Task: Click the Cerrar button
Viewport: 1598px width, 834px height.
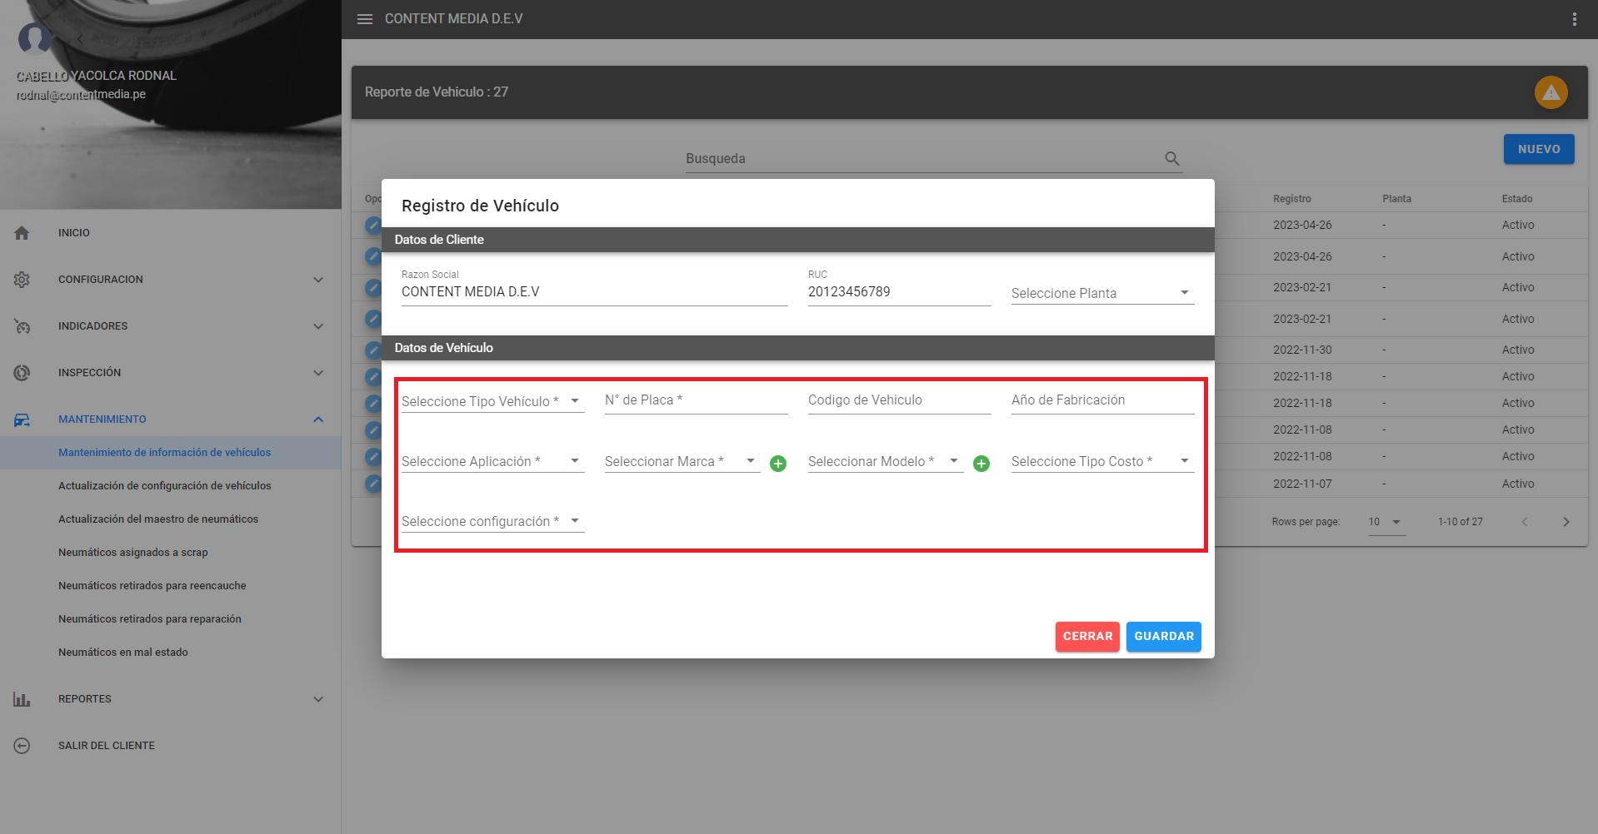Action: [1087, 637]
